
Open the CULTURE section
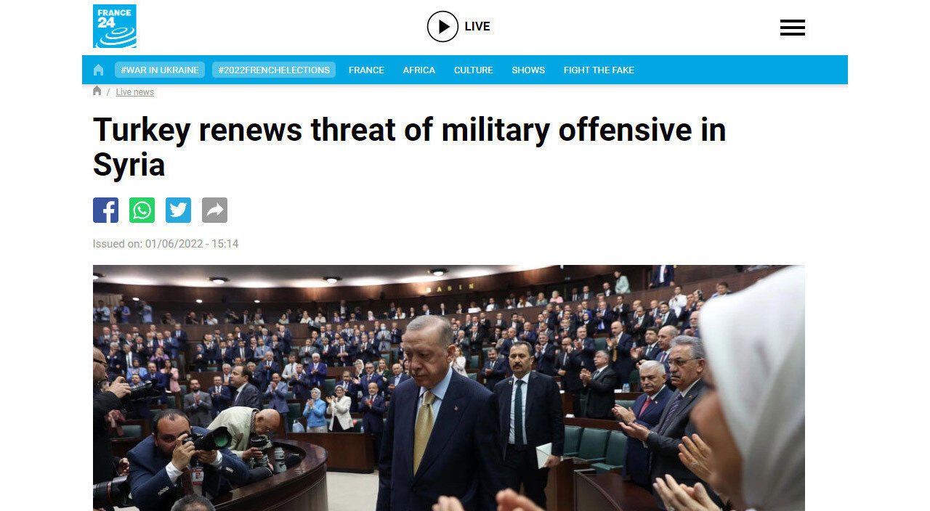coord(474,70)
